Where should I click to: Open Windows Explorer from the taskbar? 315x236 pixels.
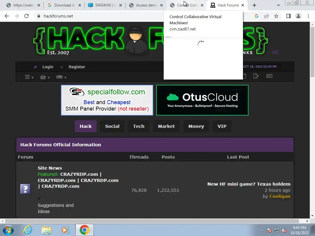(46, 230)
